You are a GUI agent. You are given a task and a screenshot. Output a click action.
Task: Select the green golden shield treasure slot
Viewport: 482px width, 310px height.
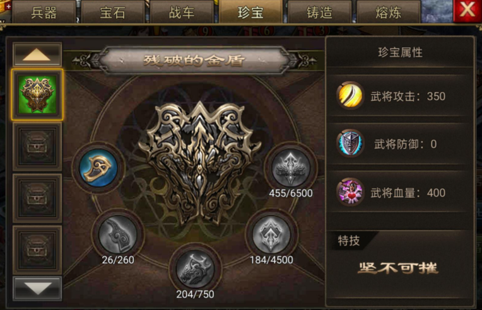point(37,95)
